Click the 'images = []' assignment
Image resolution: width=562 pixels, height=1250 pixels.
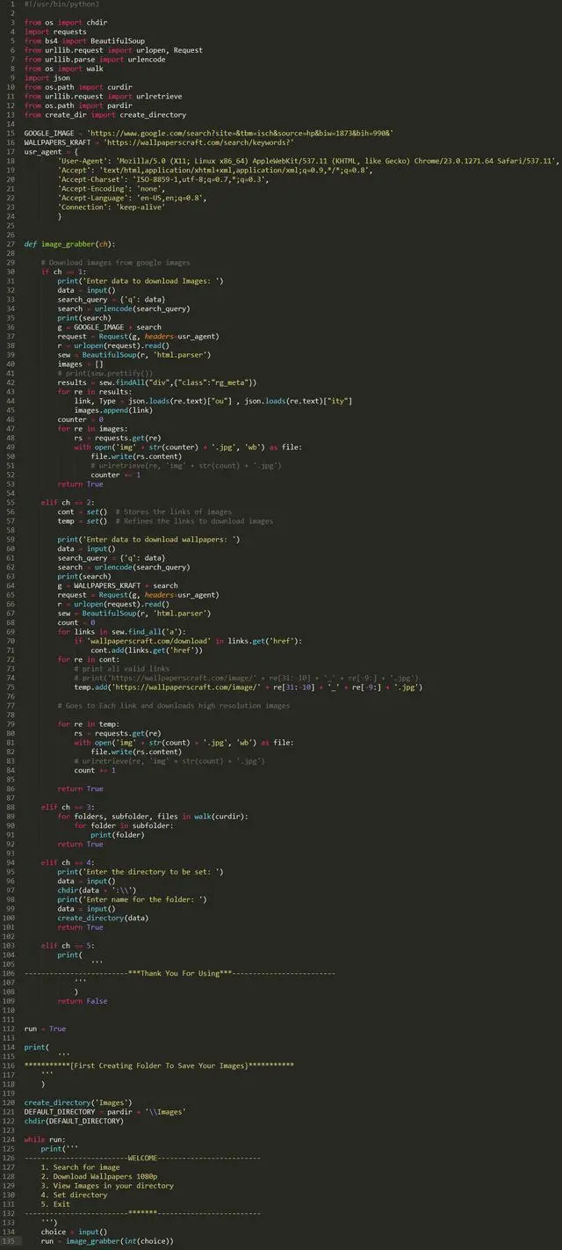tap(80, 364)
